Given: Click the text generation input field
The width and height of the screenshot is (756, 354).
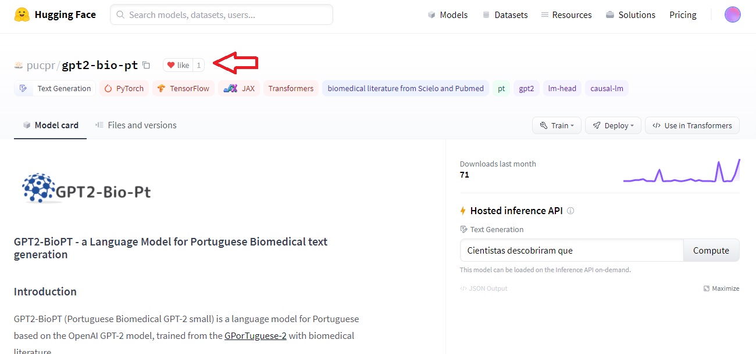Looking at the screenshot, I should (x=571, y=251).
